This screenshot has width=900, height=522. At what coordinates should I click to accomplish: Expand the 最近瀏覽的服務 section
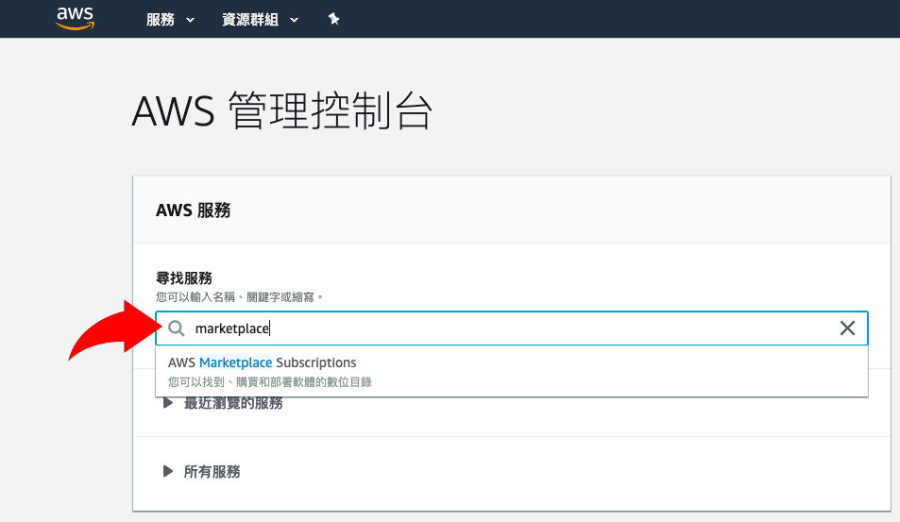point(224,403)
